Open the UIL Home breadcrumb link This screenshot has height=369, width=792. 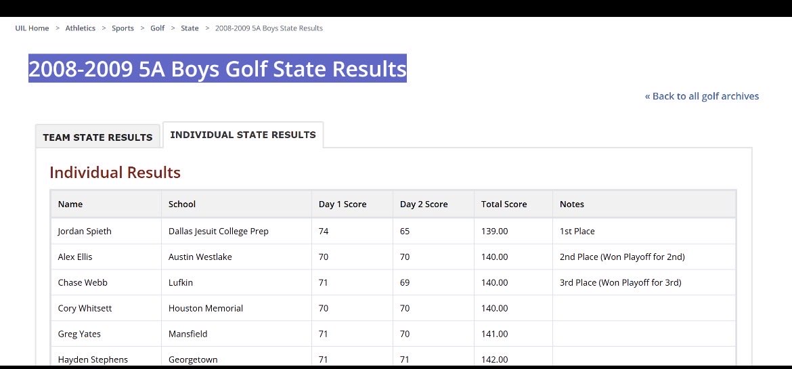pyautogui.click(x=32, y=28)
